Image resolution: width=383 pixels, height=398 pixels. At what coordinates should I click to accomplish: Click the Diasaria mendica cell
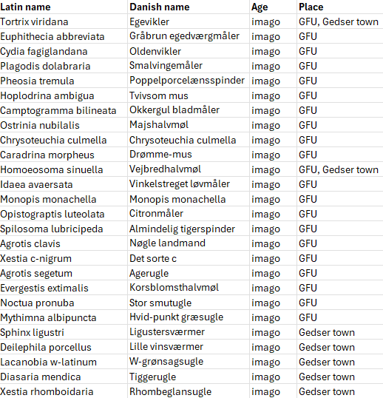tap(64, 377)
